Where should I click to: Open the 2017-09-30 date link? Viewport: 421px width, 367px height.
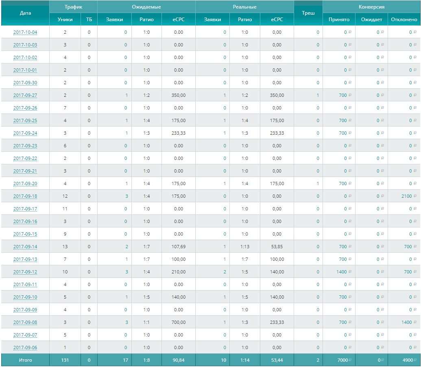tap(25, 83)
